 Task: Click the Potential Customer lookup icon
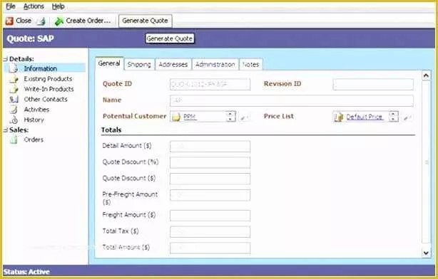pyautogui.click(x=245, y=117)
